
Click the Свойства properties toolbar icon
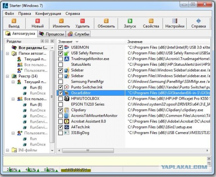pos(151,21)
